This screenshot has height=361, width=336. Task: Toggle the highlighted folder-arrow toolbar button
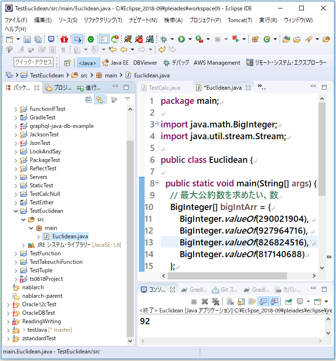(x=78, y=39)
